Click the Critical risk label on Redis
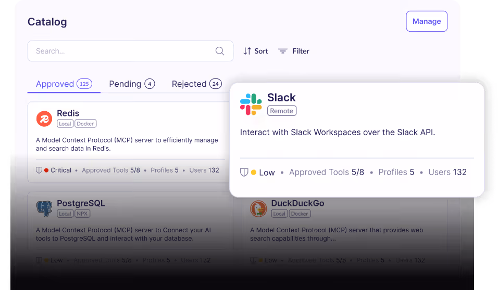Image resolution: width=498 pixels, height=290 pixels. (60, 170)
